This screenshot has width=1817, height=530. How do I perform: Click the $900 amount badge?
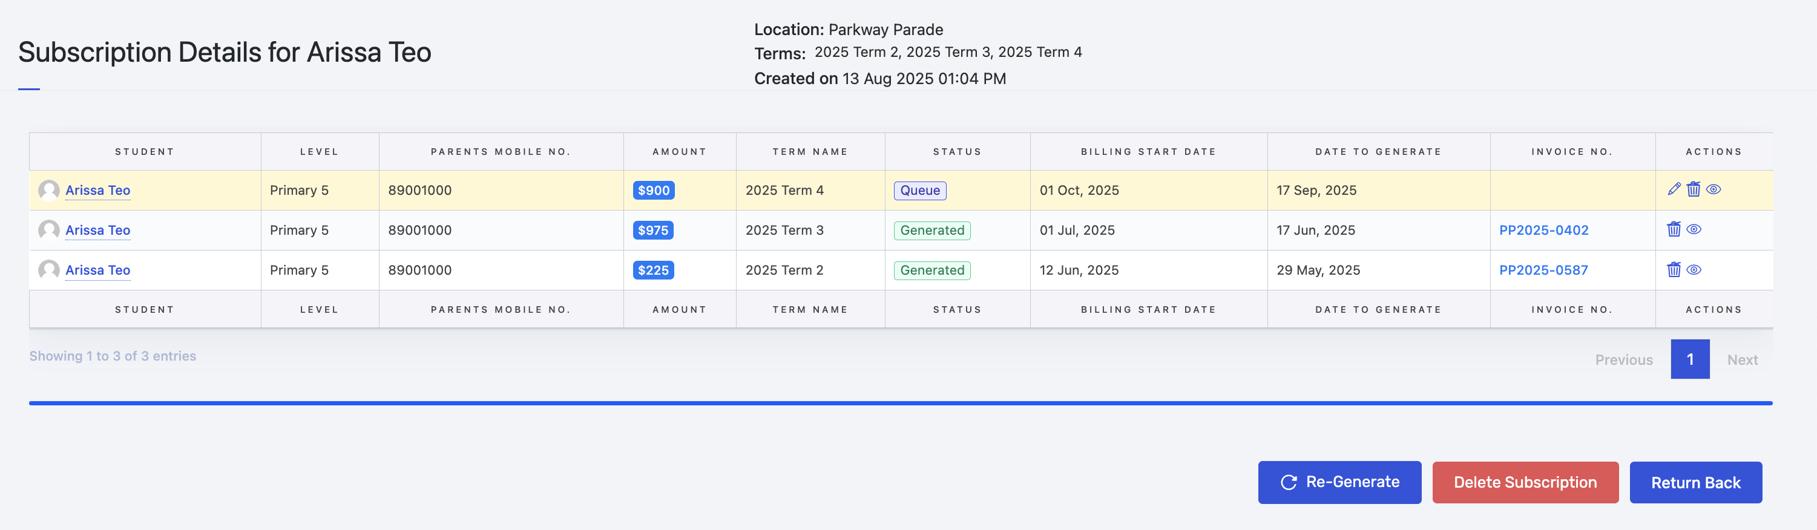click(653, 191)
